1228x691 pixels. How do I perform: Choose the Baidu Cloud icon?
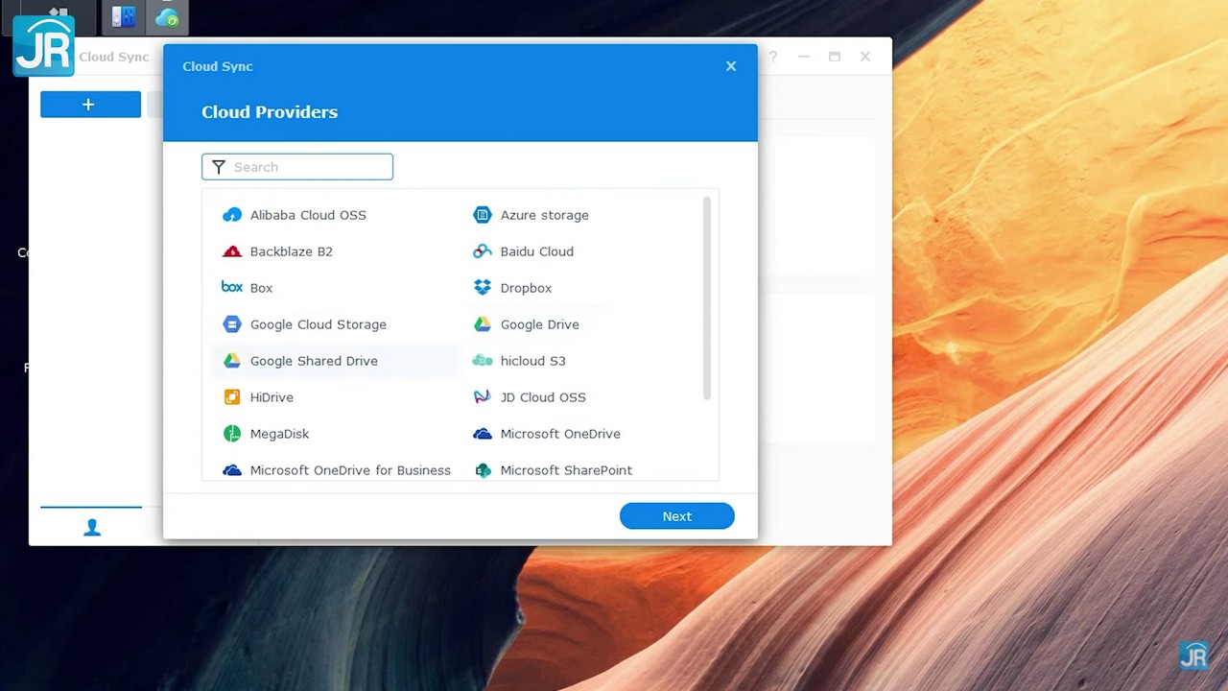[483, 251]
